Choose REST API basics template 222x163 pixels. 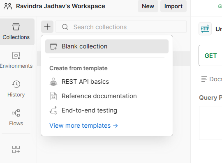click(107, 82)
